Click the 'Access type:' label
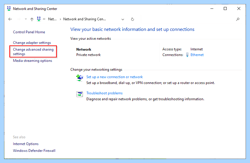 pos(172,49)
